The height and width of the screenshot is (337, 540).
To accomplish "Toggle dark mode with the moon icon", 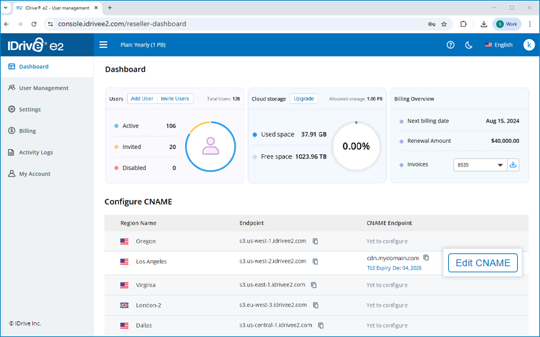I will [468, 44].
